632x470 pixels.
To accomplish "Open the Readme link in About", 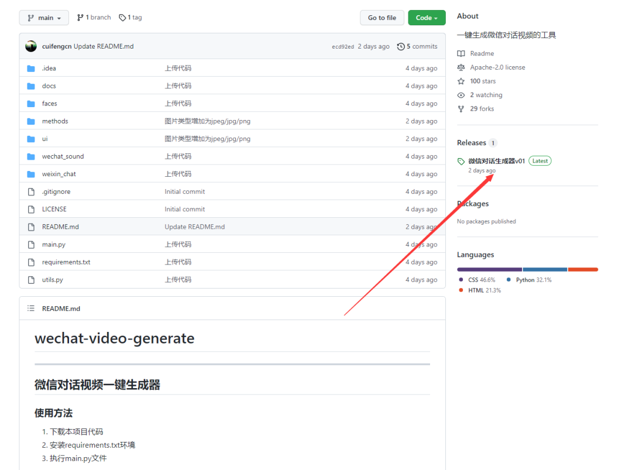I will point(482,53).
